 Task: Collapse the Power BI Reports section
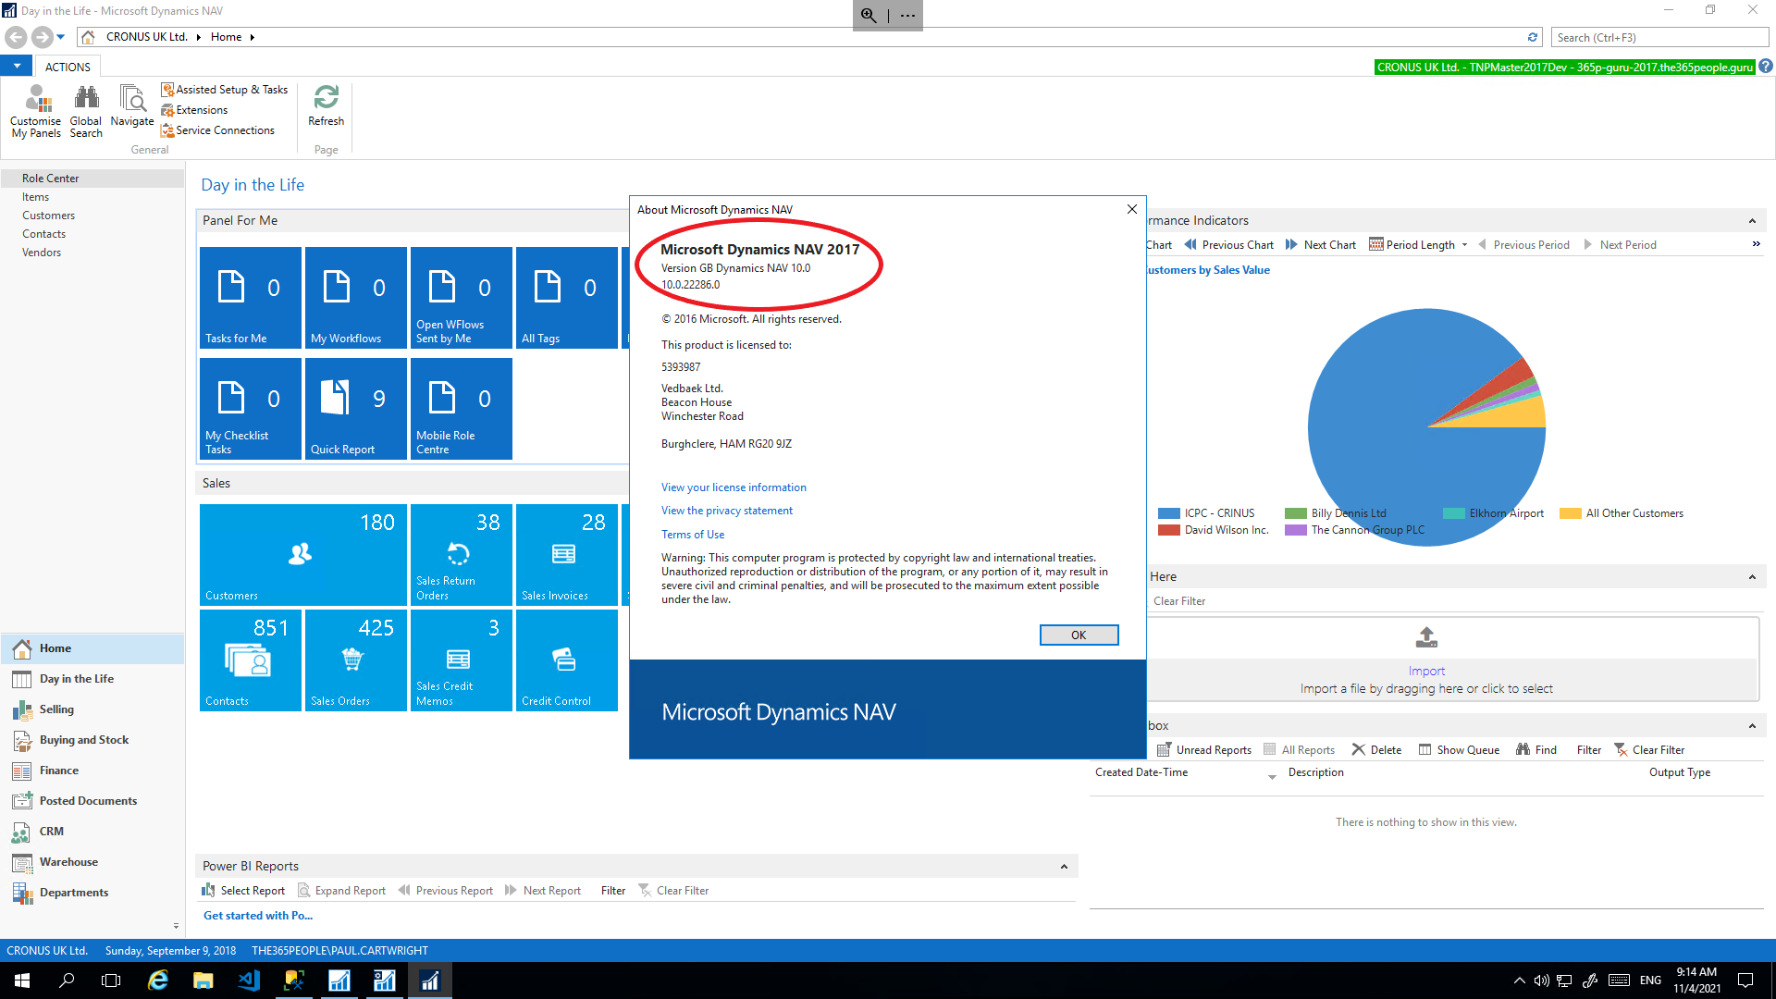(x=1063, y=866)
